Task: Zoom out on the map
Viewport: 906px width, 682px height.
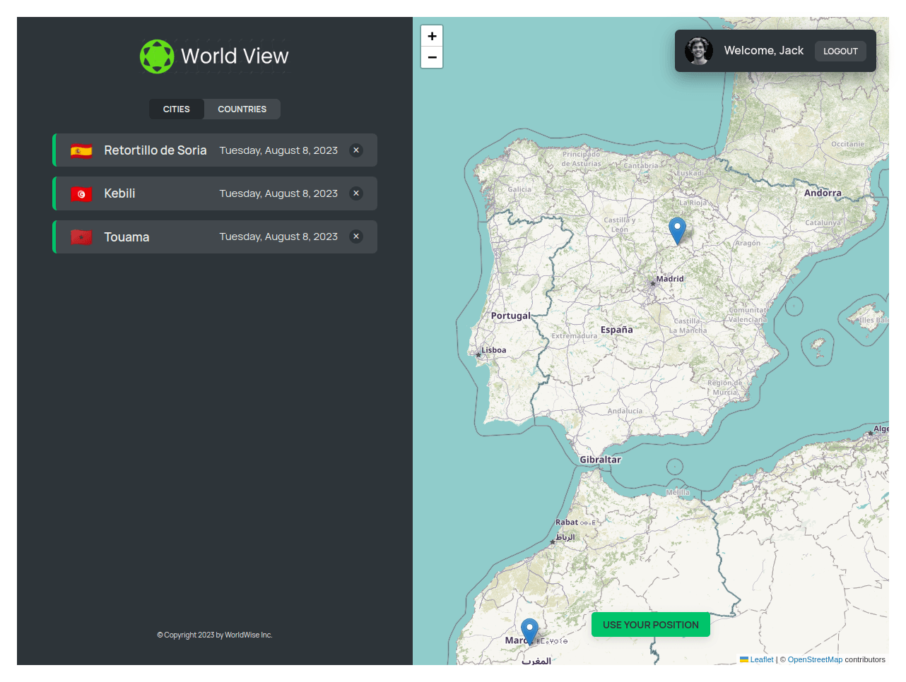Action: click(432, 57)
